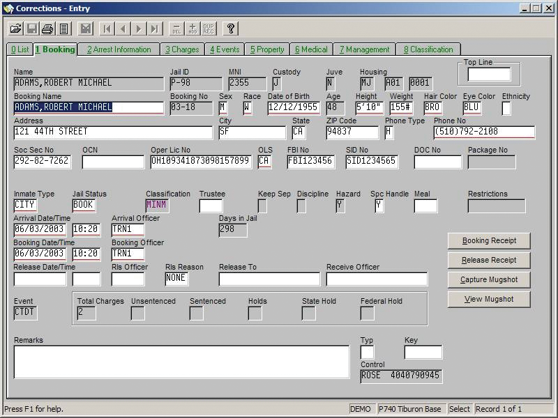Jump to the last record
Screen dimensions: 558x418
click(x=155, y=29)
